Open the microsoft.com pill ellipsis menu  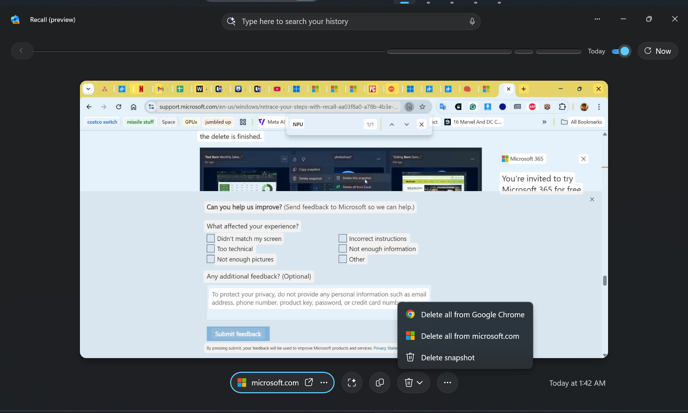coord(324,383)
